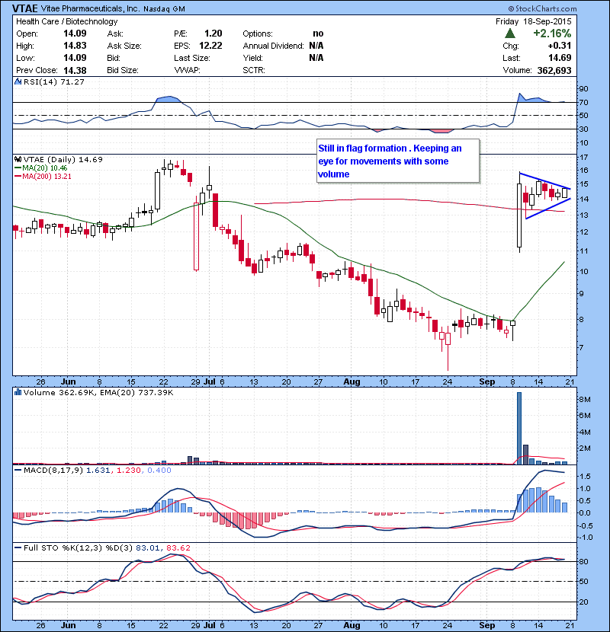Click the +2.16% percent change value
Image resolution: width=610 pixels, height=632 pixels.
(552, 33)
